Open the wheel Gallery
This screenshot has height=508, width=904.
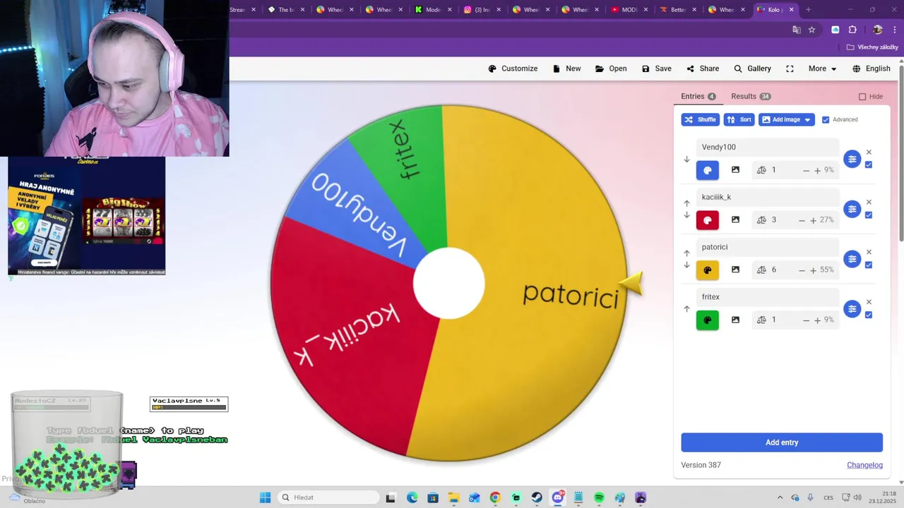(752, 68)
